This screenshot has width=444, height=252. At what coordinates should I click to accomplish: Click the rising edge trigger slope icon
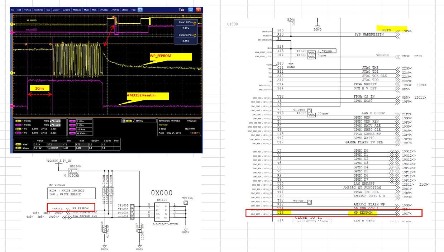134,121
